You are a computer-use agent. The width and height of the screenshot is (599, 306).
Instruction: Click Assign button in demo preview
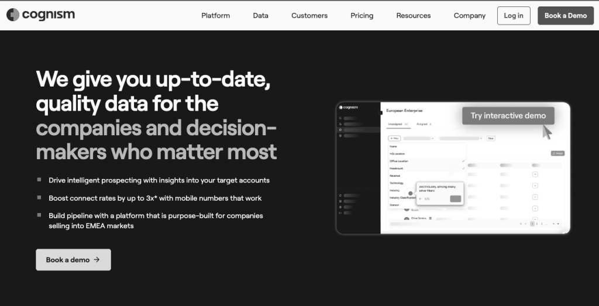coord(557,153)
